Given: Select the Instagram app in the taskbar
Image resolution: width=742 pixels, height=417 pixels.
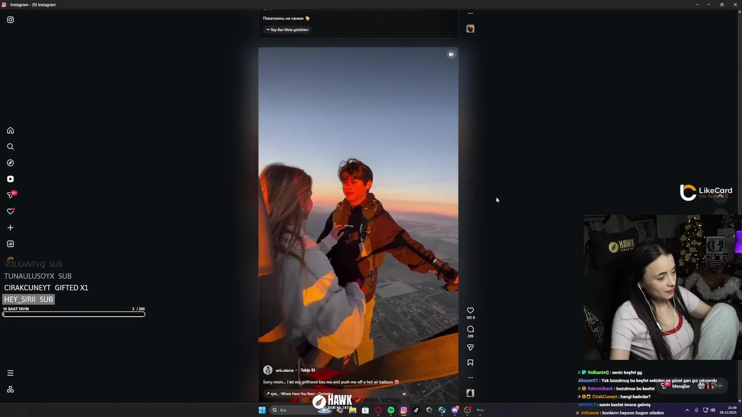Looking at the screenshot, I should (x=403, y=410).
